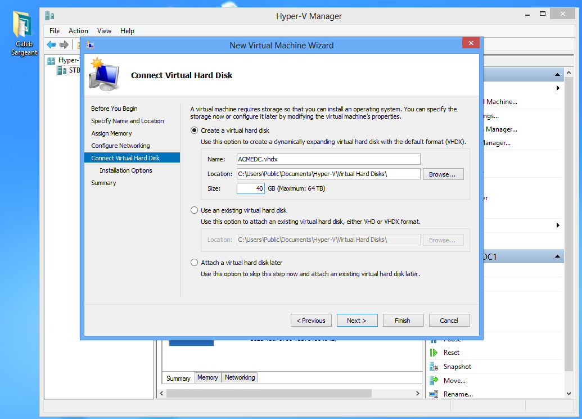Click the Size field showing 40
The height and width of the screenshot is (419, 582).
[251, 188]
